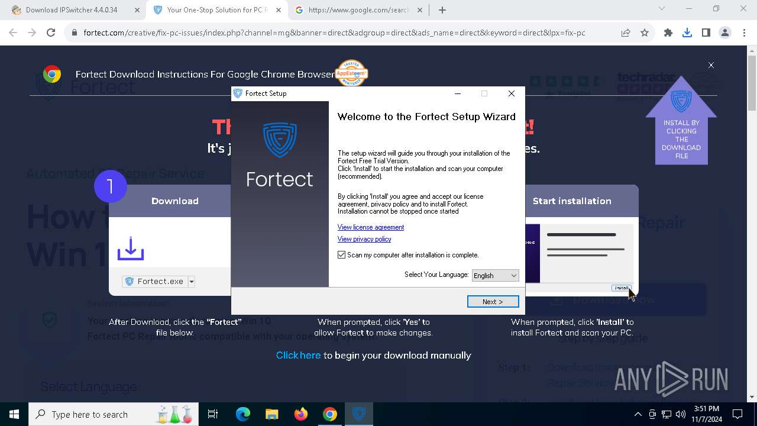Close the download instructions overlay X
The width and height of the screenshot is (757, 426).
[711, 65]
